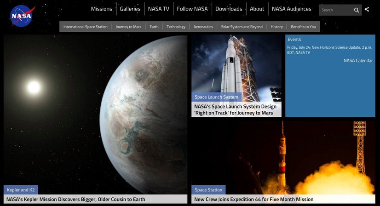Open the NASA Audiences menu

(x=291, y=9)
